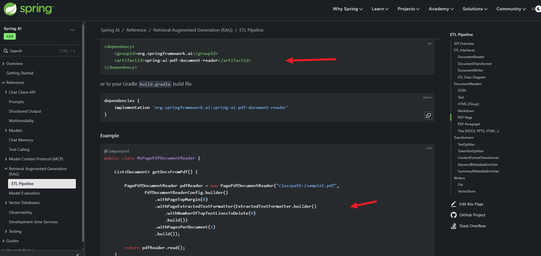The width and height of the screenshot is (541, 256).
Task: Open the Model Evaluation page
Action: pyautogui.click(x=24, y=193)
